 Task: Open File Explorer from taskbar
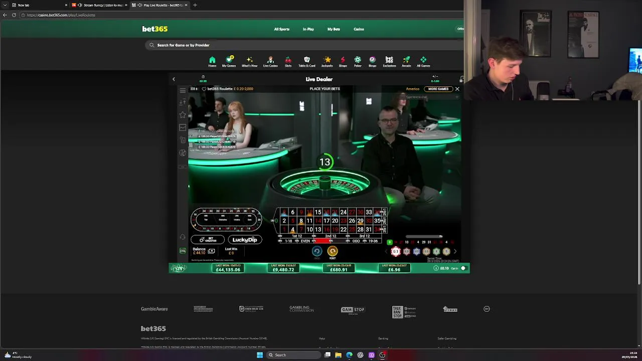pos(338,355)
